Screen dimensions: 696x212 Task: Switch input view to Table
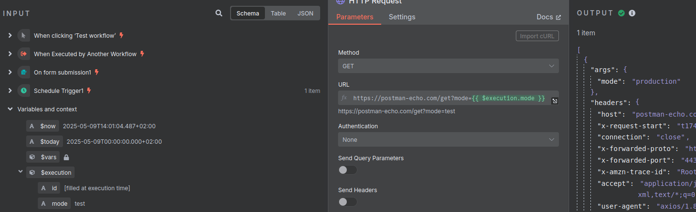pos(278,14)
